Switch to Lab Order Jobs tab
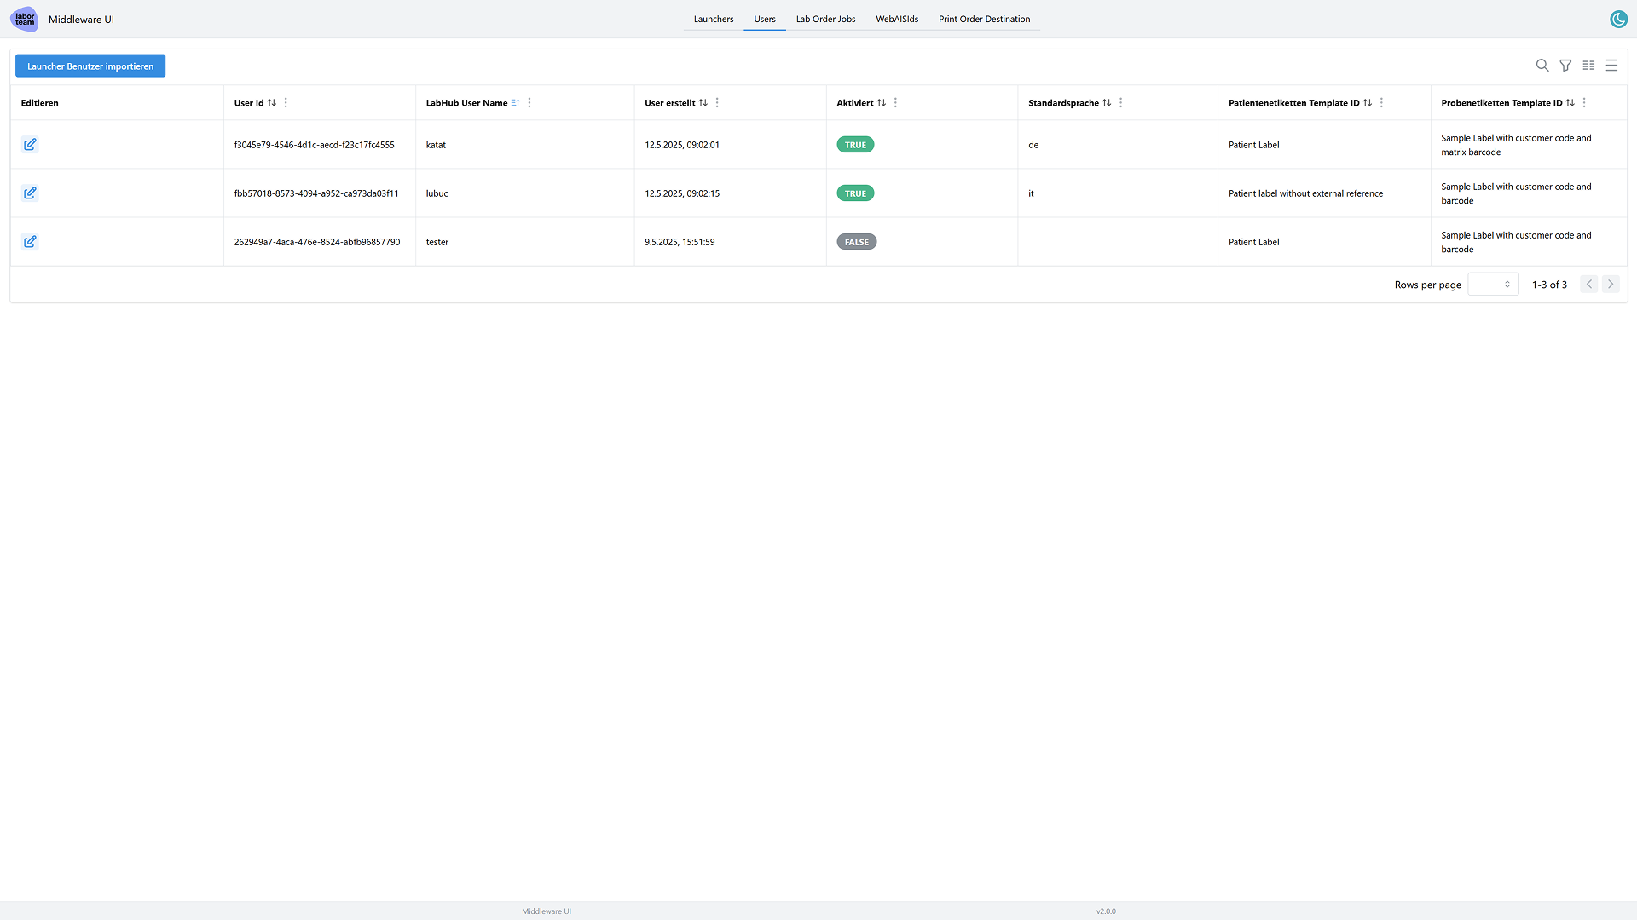This screenshot has height=920, width=1637. point(825,19)
